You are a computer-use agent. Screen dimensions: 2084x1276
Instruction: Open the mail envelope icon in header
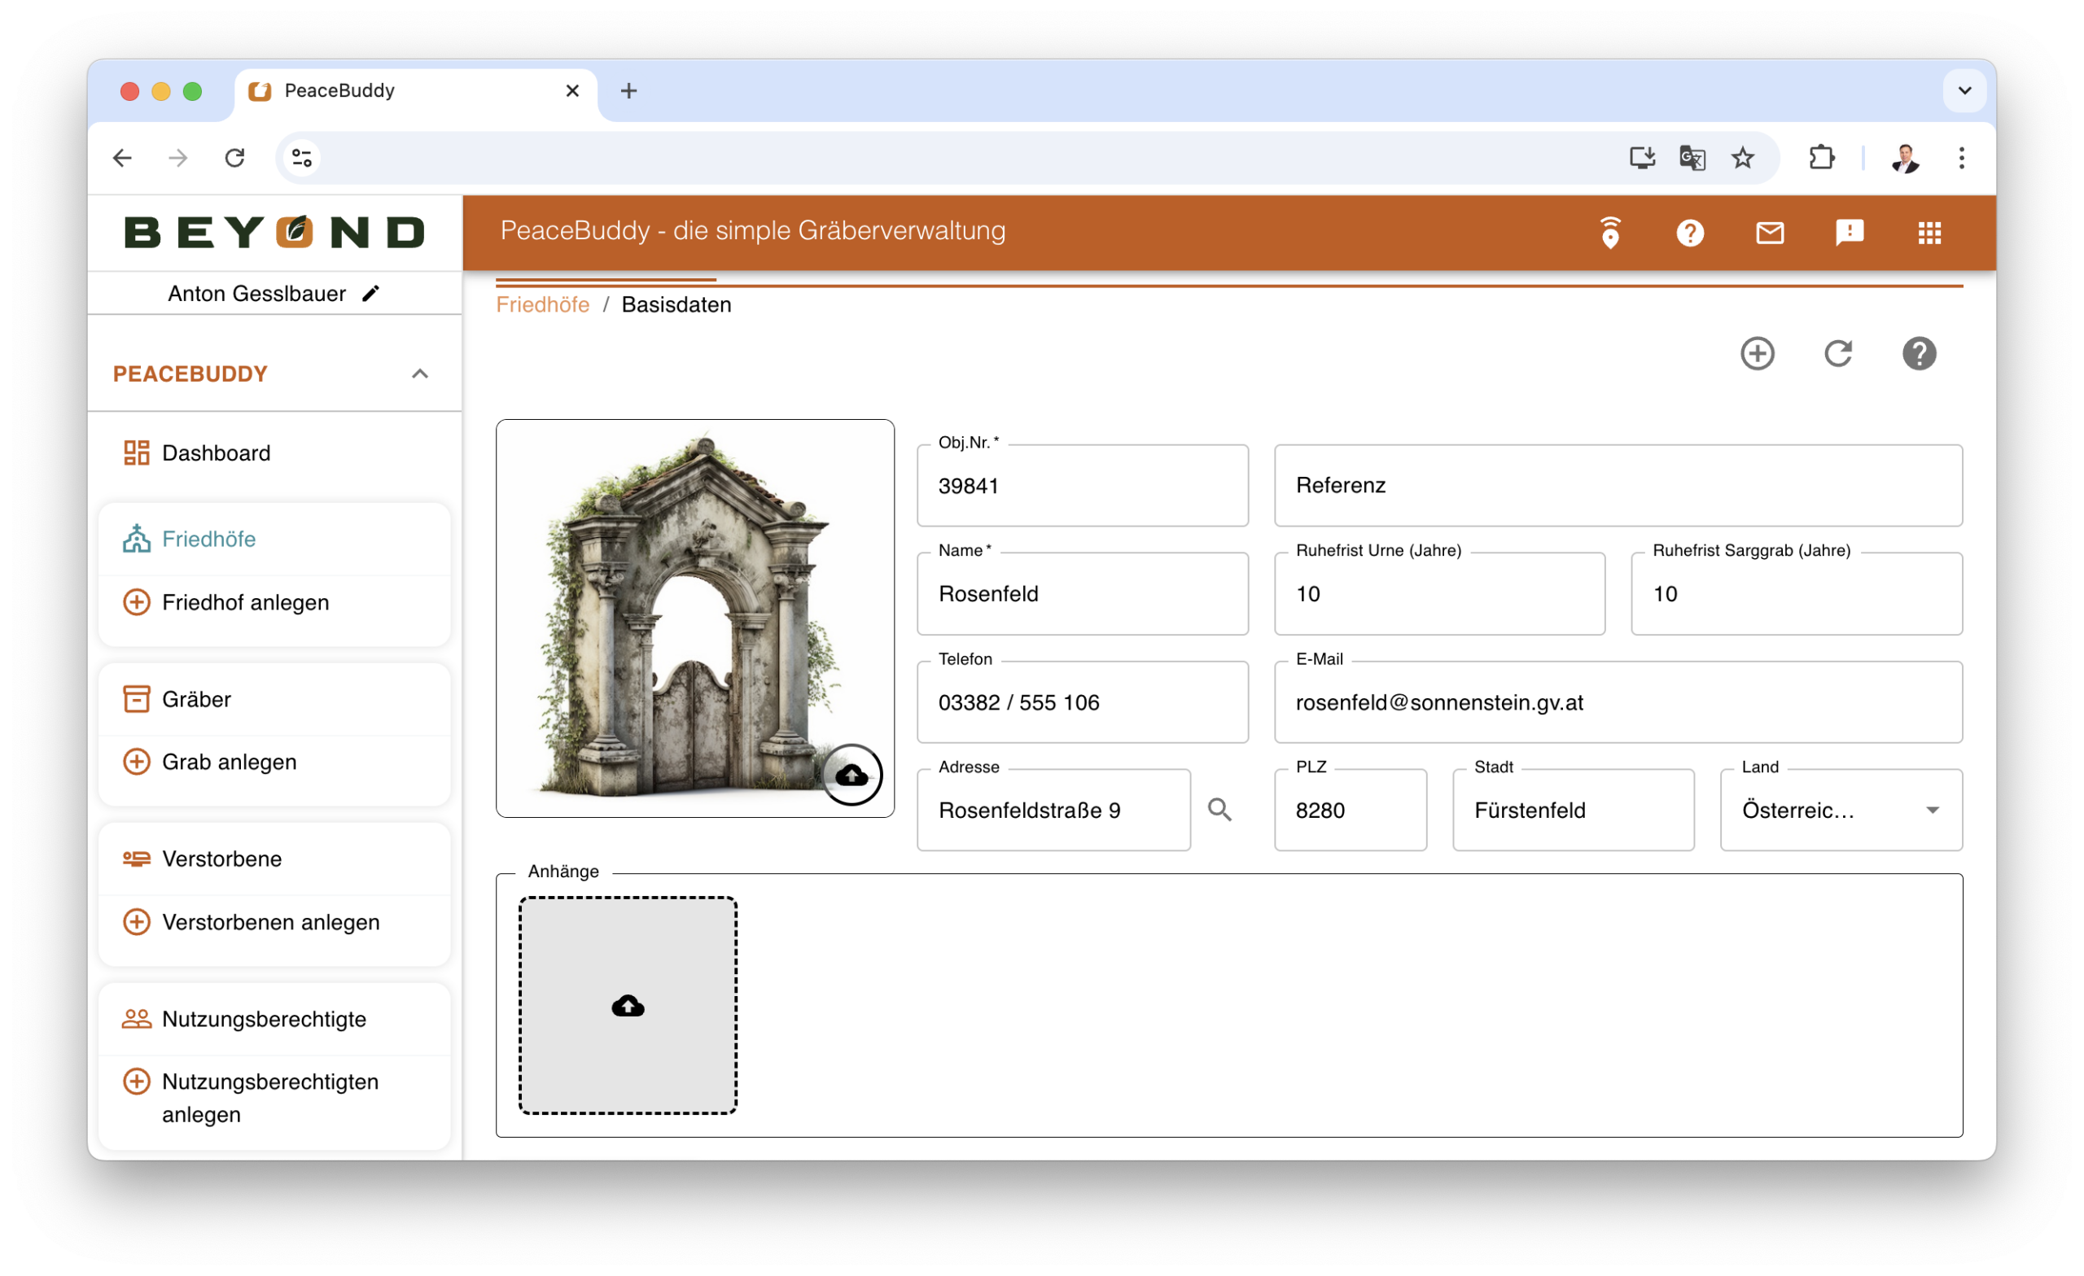(x=1770, y=233)
